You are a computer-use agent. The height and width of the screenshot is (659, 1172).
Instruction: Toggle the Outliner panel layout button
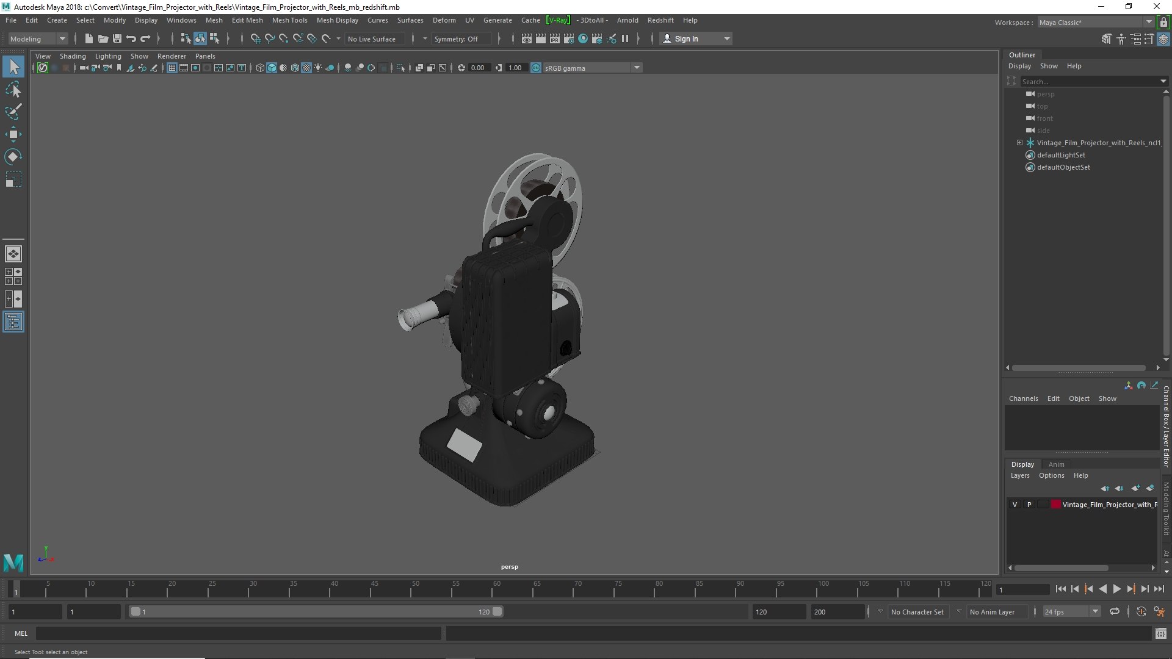[x=13, y=322]
